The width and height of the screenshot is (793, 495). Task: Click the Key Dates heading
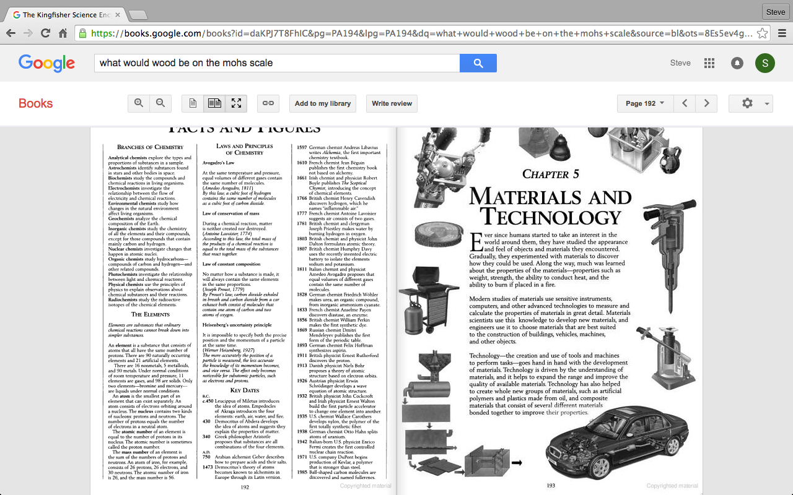point(245,390)
